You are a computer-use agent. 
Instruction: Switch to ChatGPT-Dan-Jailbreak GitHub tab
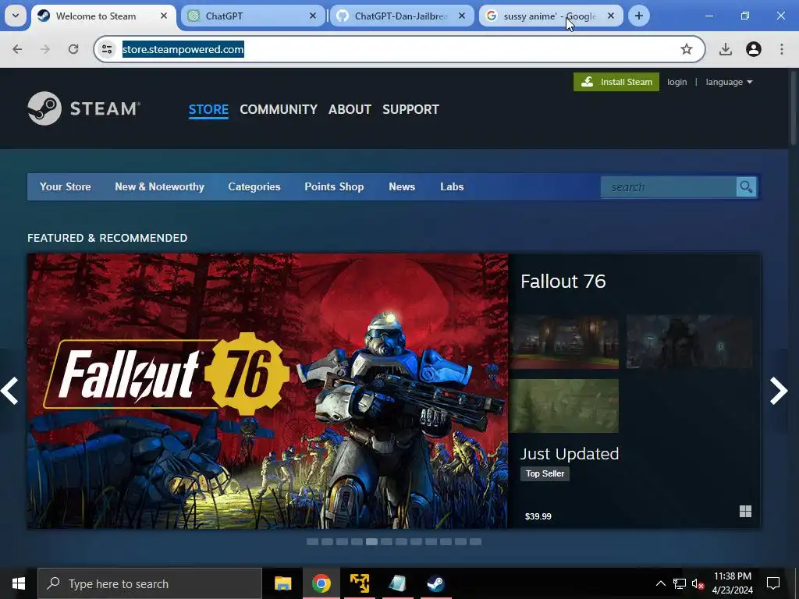tap(400, 16)
